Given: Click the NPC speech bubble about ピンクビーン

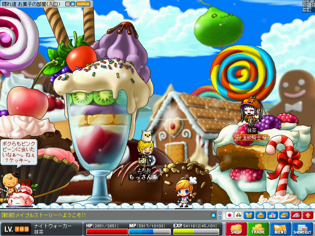Looking at the screenshot, I should pos(19,153).
